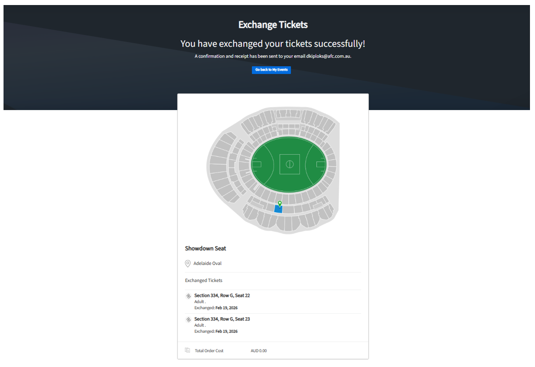The image size is (535, 367).
Task: Click the Exchange Tickets page heading
Action: (x=273, y=25)
